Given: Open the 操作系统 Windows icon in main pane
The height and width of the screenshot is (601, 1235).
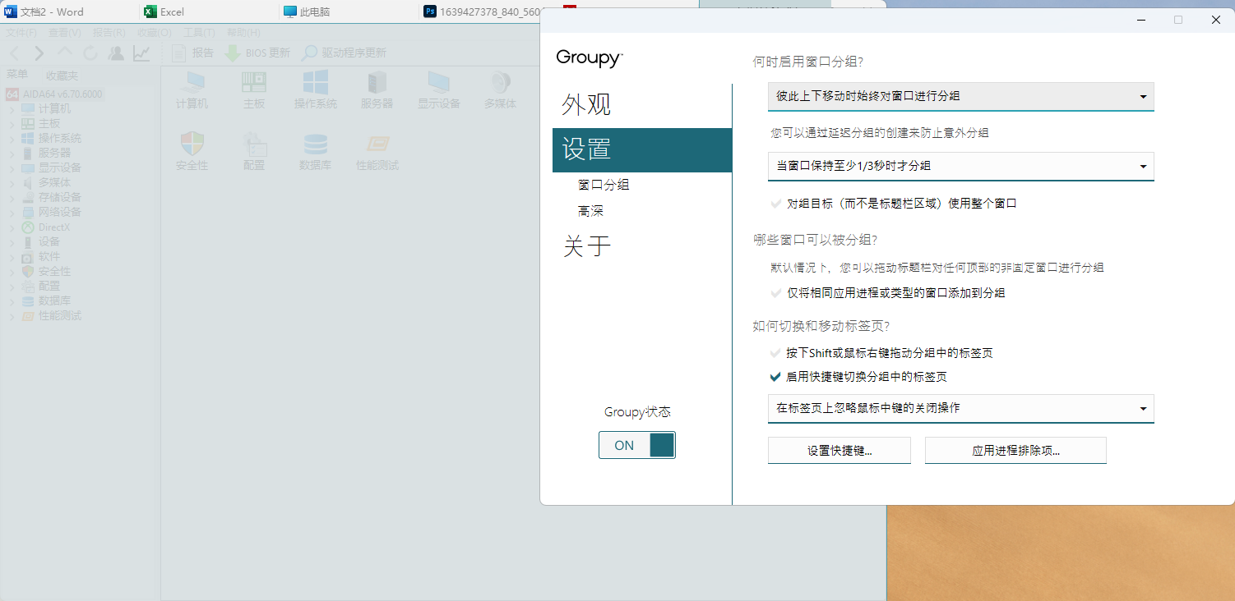Looking at the screenshot, I should 316,83.
